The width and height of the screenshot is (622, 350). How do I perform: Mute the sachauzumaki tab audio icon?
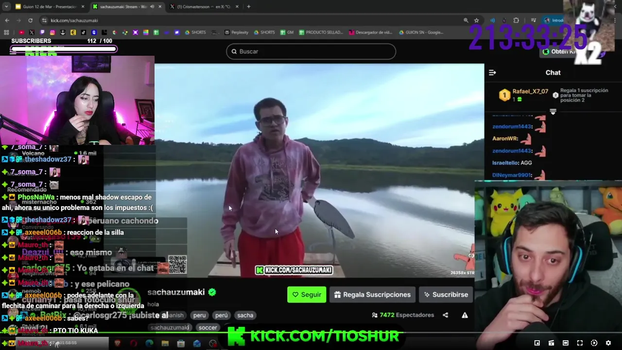tap(152, 7)
